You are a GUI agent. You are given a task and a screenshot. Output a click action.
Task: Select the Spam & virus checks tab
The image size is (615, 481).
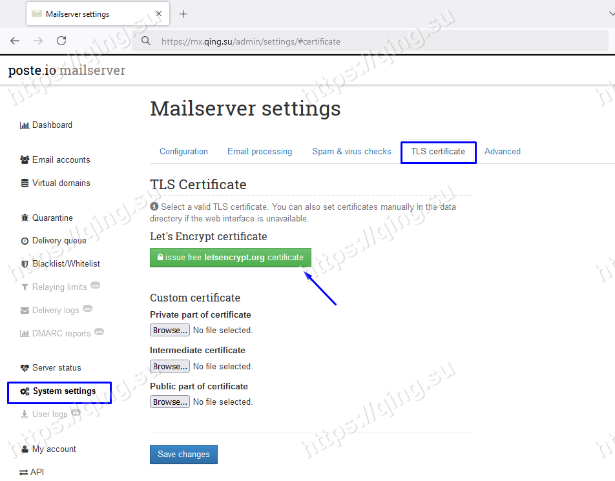351,152
